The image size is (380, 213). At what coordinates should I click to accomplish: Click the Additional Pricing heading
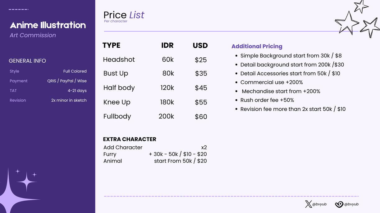tap(257, 46)
